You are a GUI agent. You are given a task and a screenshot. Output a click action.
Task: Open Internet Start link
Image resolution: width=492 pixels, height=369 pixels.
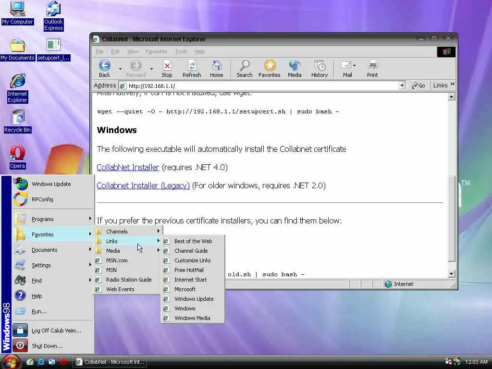click(x=193, y=280)
